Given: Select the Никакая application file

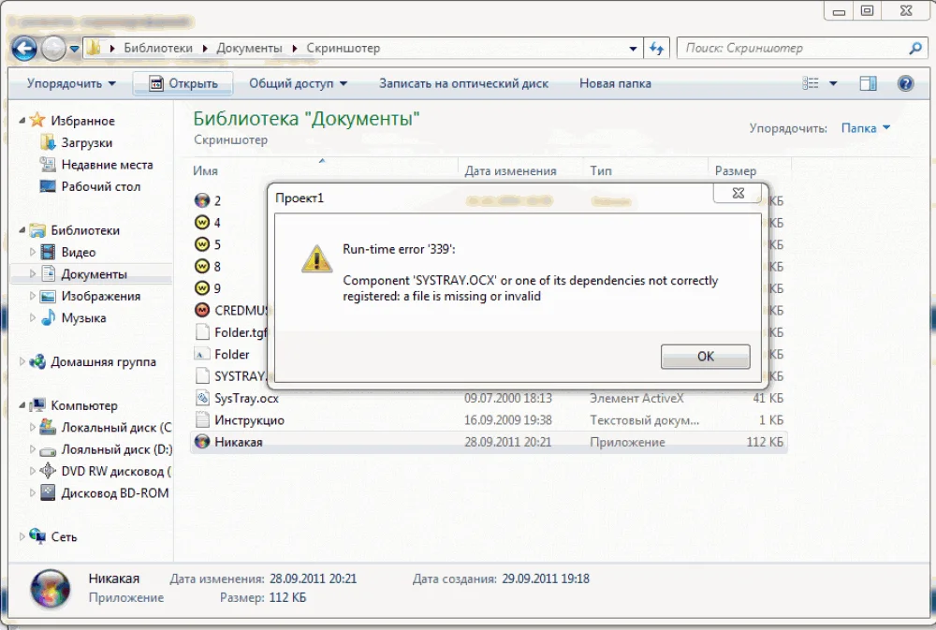Looking at the screenshot, I should (x=238, y=442).
